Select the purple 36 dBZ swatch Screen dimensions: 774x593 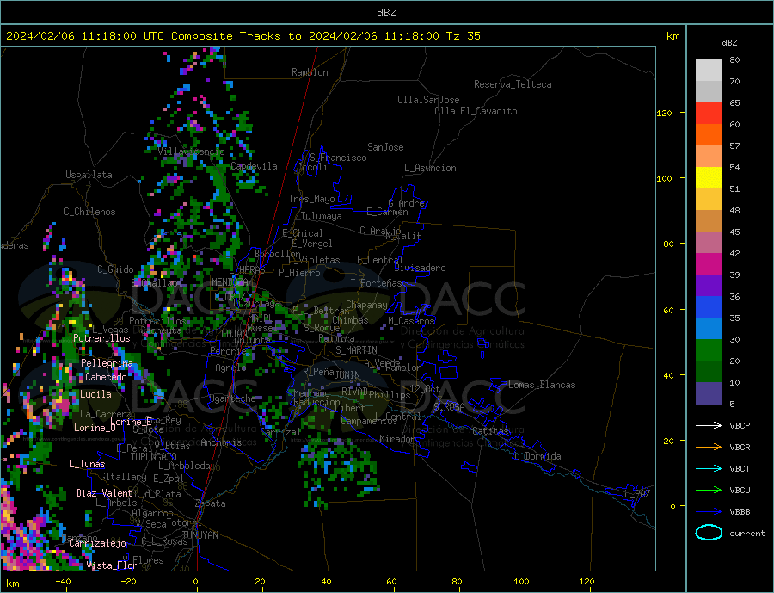pyautogui.click(x=709, y=286)
